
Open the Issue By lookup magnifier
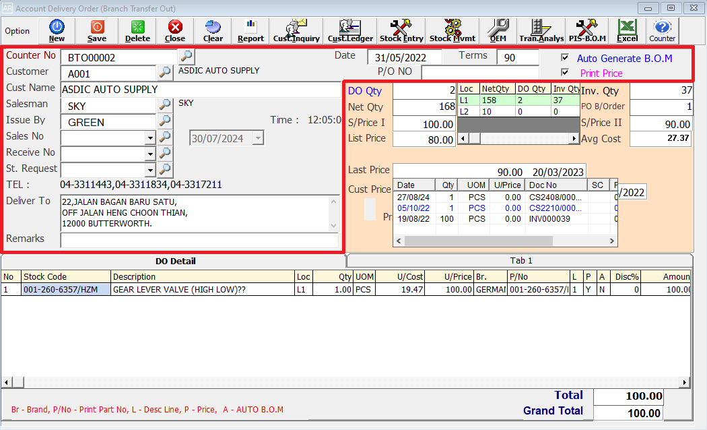(165, 121)
